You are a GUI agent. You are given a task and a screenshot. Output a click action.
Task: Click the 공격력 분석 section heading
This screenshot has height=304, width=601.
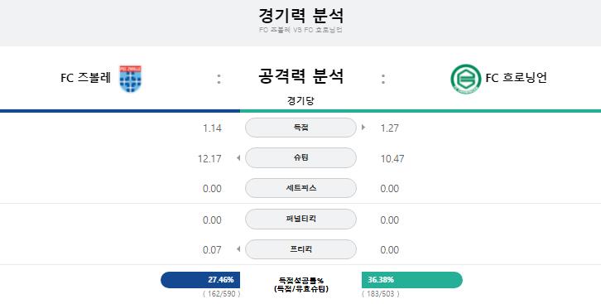tap(300, 76)
